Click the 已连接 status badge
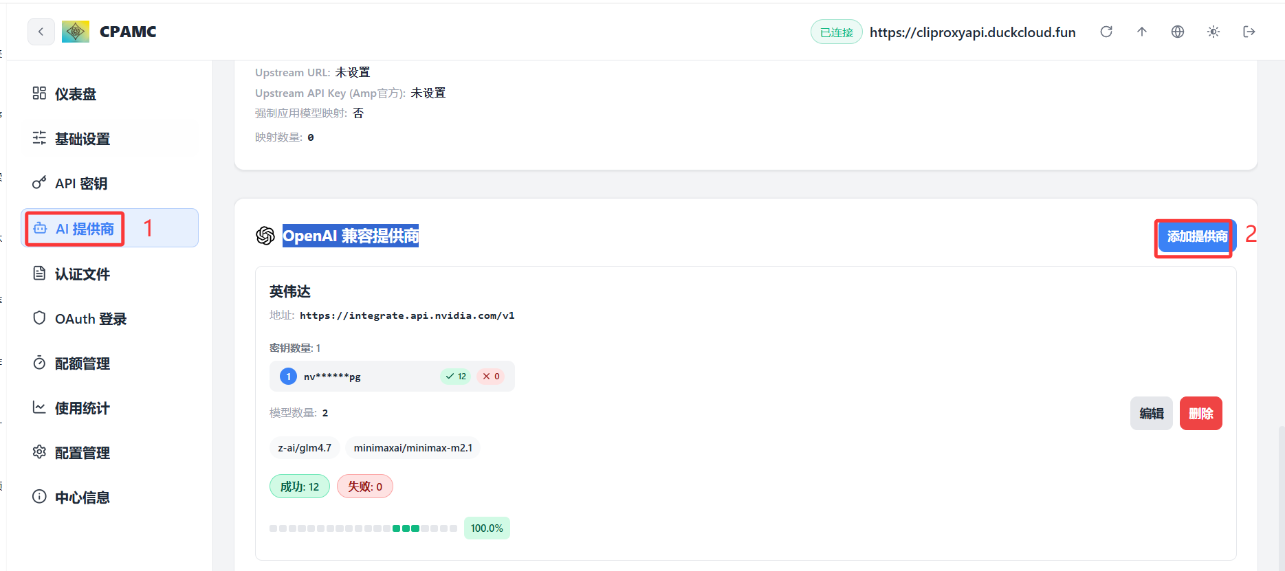 (x=837, y=32)
